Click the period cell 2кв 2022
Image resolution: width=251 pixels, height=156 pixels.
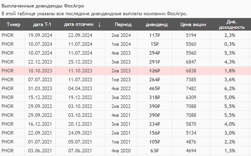click(121, 107)
